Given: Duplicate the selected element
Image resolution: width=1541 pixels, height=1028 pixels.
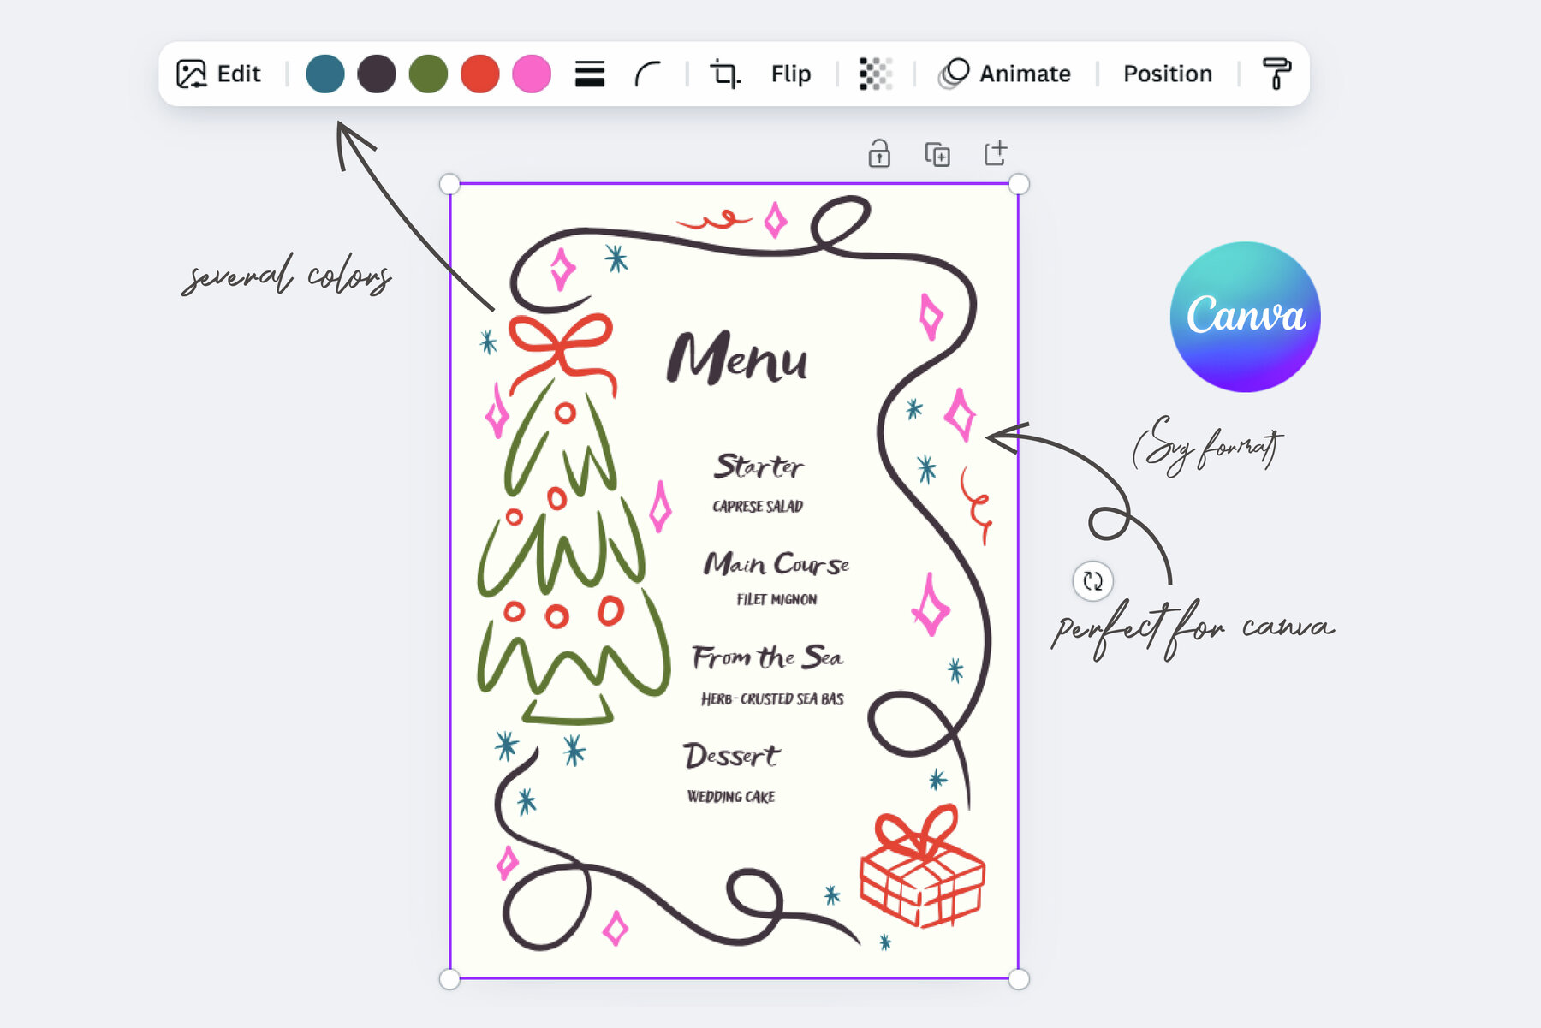Looking at the screenshot, I should tap(937, 155).
